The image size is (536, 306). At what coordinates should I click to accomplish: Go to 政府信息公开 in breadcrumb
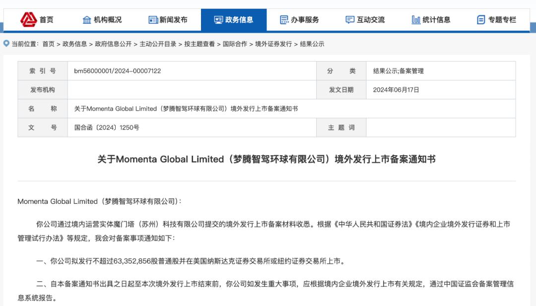coord(113,44)
